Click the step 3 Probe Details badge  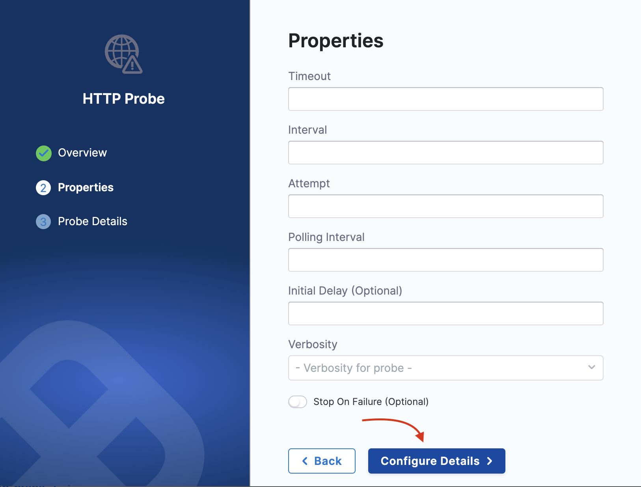[x=43, y=222]
